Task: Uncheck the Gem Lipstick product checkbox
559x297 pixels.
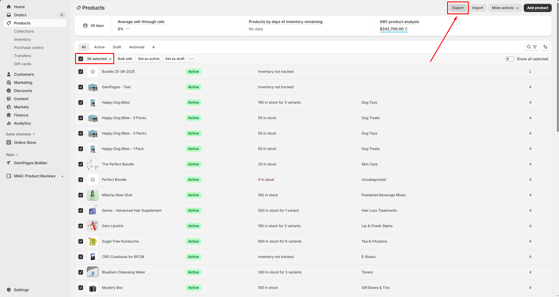Action: tap(81, 226)
